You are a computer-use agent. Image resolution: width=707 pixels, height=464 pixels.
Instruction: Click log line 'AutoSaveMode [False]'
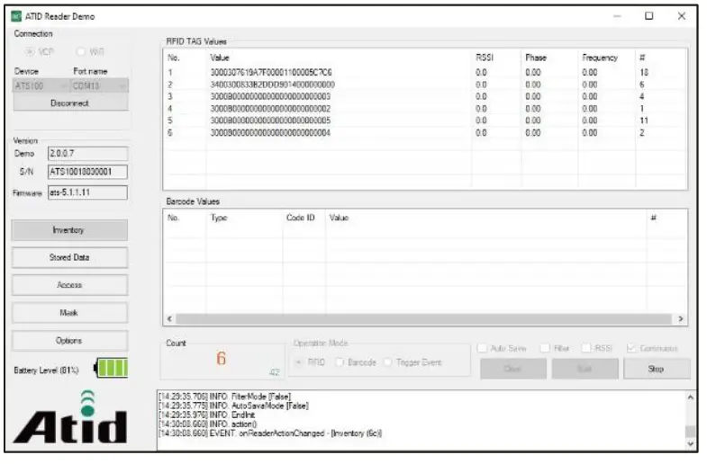tap(234, 406)
